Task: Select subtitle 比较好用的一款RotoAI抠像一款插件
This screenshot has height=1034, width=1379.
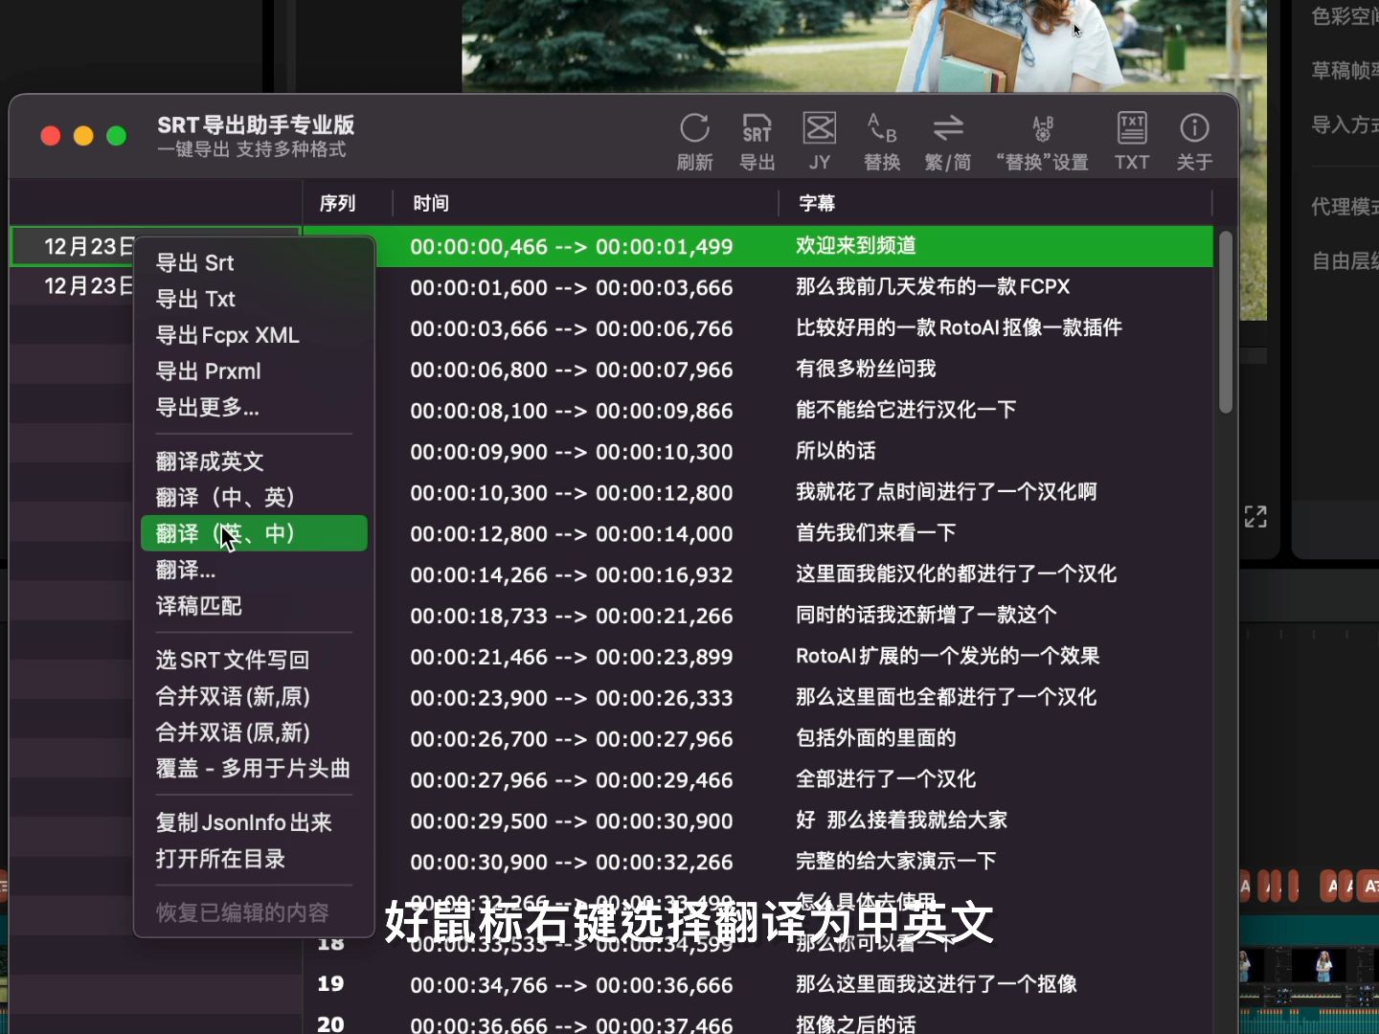Action: click(x=959, y=328)
